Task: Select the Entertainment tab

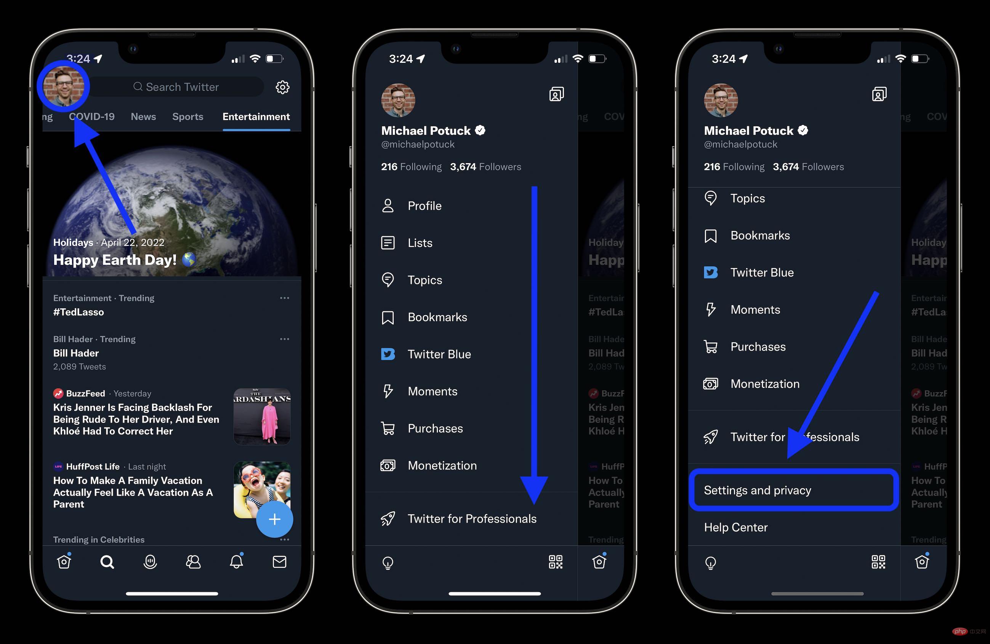Action: (256, 117)
